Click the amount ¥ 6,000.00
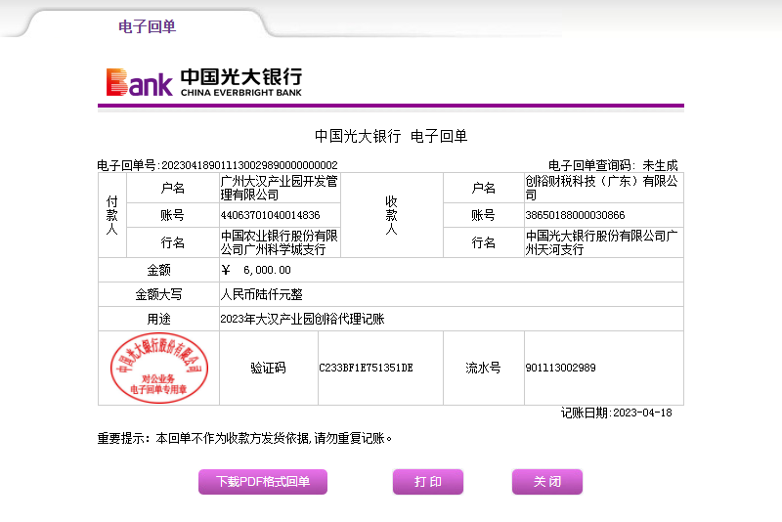Screen dimensions: 782x522 click(256, 270)
